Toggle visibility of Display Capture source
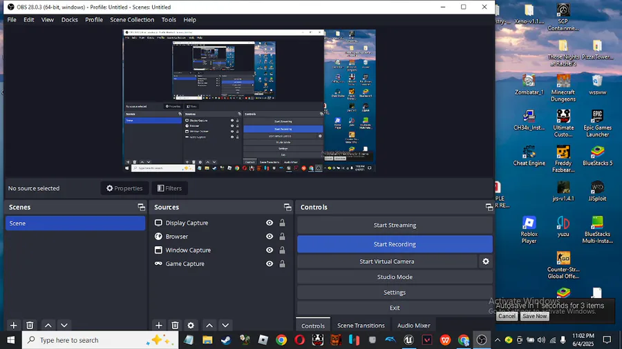This screenshot has height=349, width=622. (x=270, y=223)
